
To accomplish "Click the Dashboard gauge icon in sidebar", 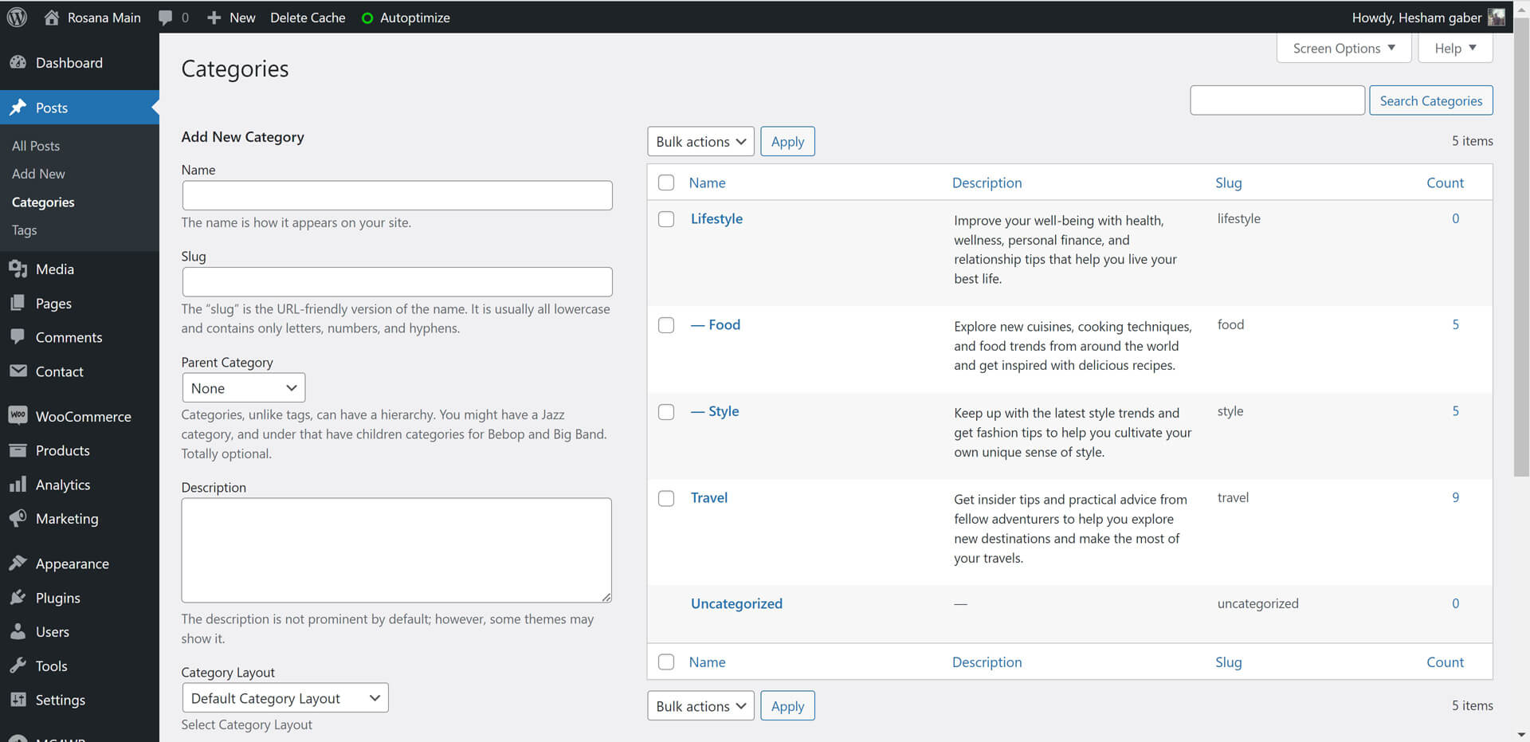I will (x=18, y=63).
